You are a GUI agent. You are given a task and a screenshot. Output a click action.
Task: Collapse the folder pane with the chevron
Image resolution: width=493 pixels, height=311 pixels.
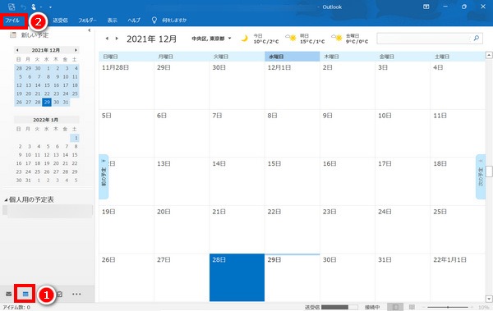(90, 30)
